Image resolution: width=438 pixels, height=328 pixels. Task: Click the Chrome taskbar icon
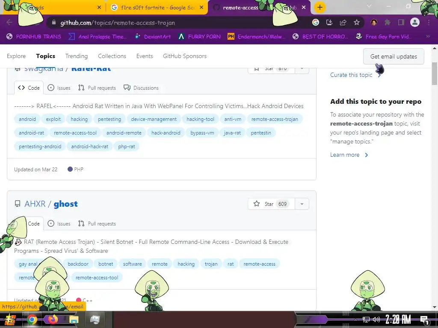pyautogui.click(x=32, y=319)
